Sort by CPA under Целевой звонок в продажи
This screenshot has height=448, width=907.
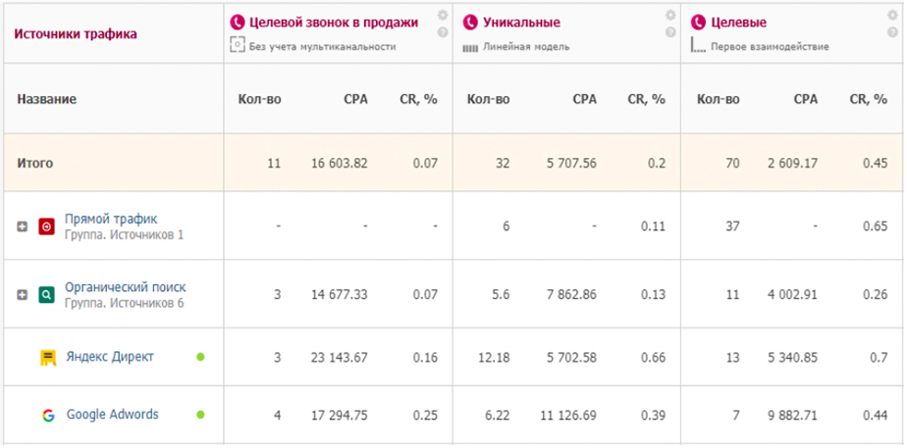(x=355, y=99)
